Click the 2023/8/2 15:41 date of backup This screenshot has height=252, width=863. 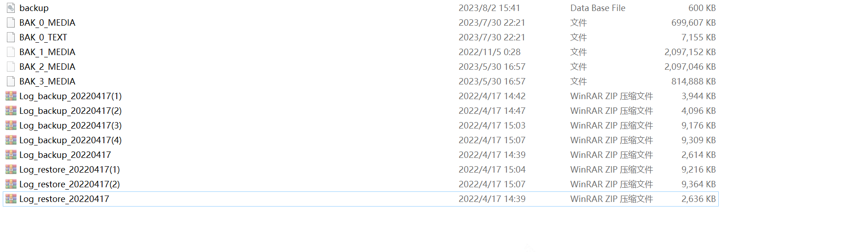(x=489, y=8)
